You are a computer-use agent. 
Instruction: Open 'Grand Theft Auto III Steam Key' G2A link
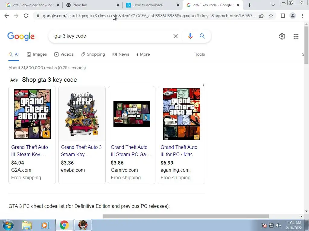(x=30, y=151)
